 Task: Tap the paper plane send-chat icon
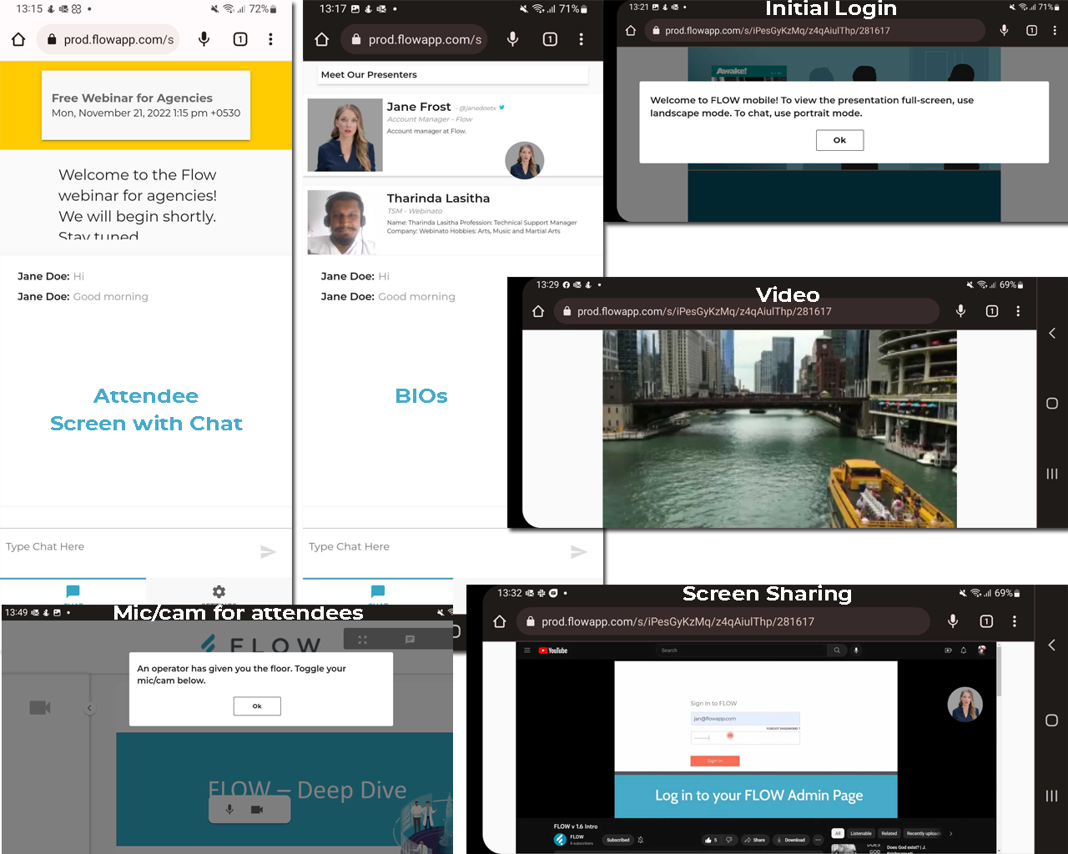(269, 551)
